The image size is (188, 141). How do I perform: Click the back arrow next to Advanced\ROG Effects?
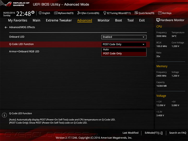6,27
